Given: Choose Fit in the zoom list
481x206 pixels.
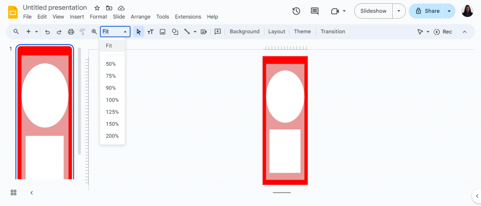Looking at the screenshot, I should coord(112,46).
